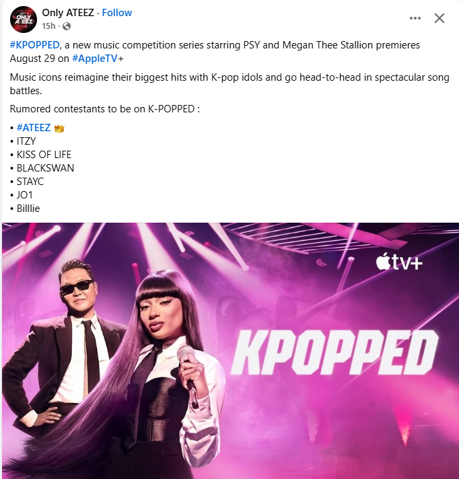Open the KPOPPED poster image
This screenshot has height=479, width=459.
click(230, 351)
